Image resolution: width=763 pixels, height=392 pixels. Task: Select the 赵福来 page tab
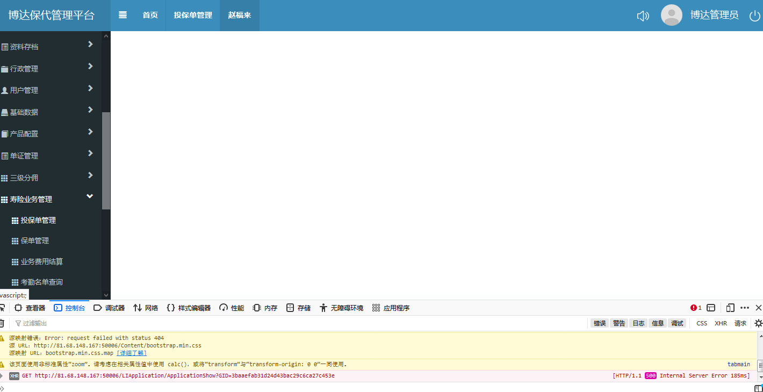pyautogui.click(x=240, y=16)
